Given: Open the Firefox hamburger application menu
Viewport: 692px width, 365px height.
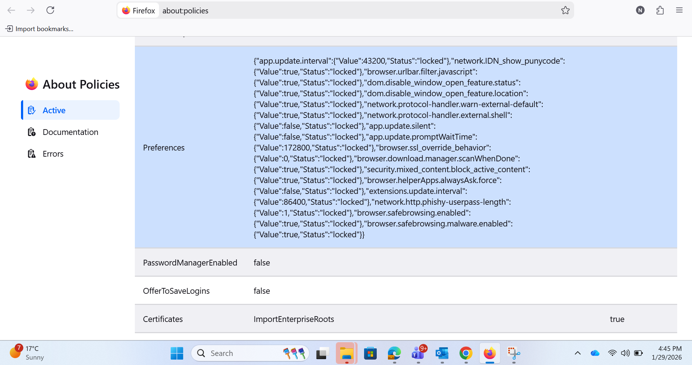Looking at the screenshot, I should pos(679,10).
